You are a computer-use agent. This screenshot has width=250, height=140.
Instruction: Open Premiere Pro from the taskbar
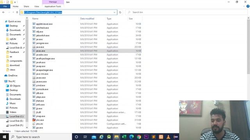[x=146, y=137]
